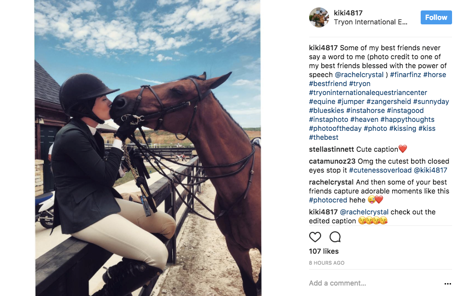
Task: Open the #finarfinz hashtag
Action: (x=405, y=75)
